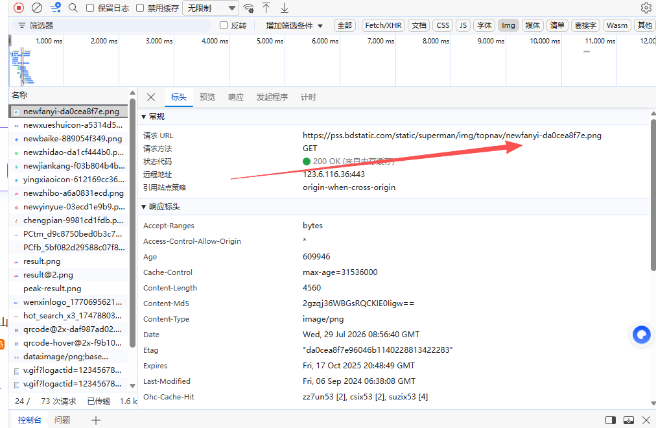Screen dimensions: 656x428
Task: Open 增加筛选条件 dropdown
Action: (294, 25)
